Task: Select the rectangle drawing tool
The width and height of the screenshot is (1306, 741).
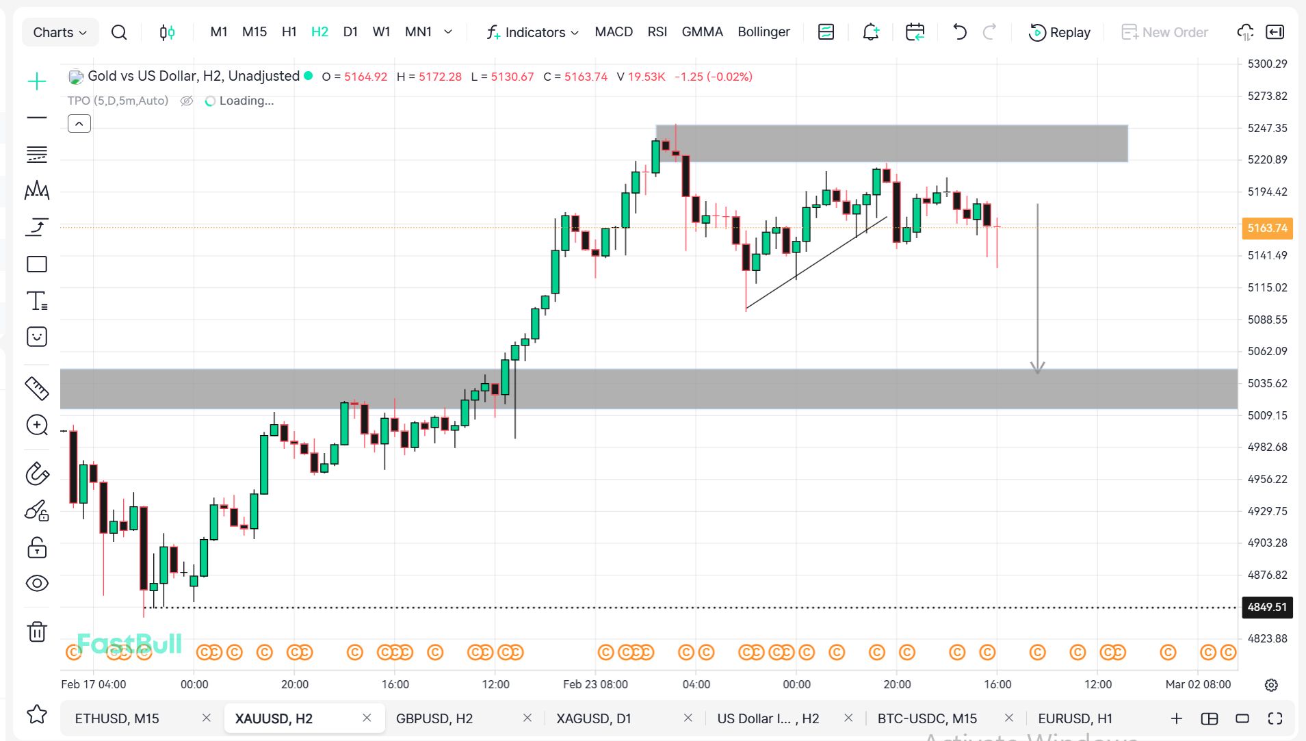Action: point(37,264)
